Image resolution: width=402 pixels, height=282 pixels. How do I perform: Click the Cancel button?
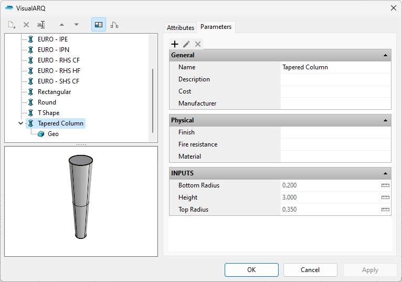tap(310, 270)
